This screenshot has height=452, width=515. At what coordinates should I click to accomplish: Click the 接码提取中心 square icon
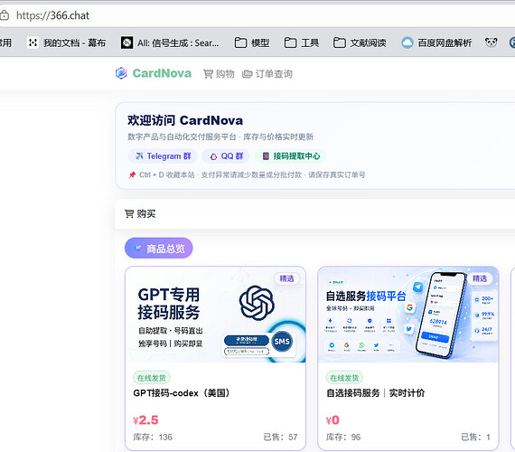266,156
